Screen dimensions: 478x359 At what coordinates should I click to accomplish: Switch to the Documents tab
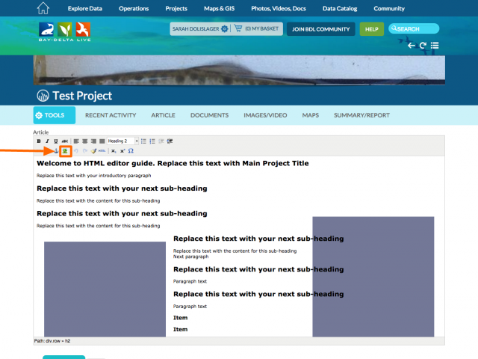pyautogui.click(x=209, y=115)
